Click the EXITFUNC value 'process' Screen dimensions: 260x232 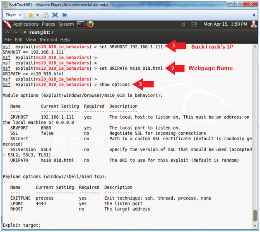[45, 198]
